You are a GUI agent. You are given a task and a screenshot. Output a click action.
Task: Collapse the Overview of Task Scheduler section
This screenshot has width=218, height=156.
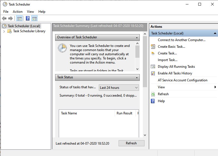137,37
